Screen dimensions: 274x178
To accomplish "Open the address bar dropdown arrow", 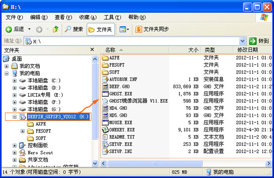I will (242, 41).
